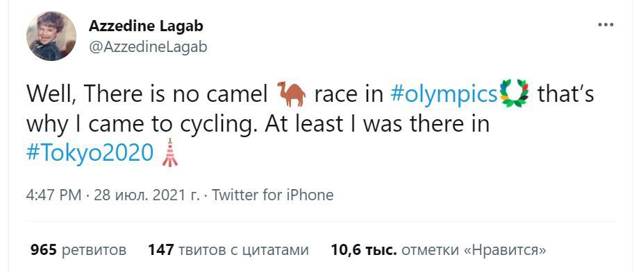Viewport: 643px width, 273px height.
Task: Open the #olympics hashtag
Action: coord(444,94)
